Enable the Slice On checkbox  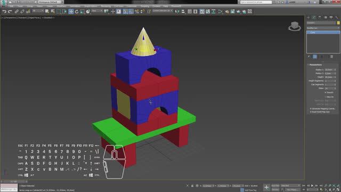pos(326,97)
